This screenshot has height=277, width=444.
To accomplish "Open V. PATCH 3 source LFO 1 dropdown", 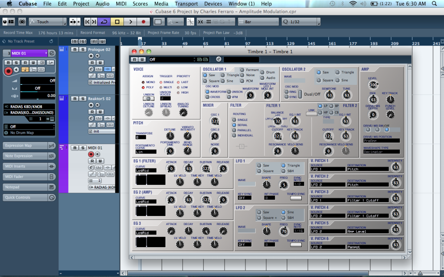I will click(x=327, y=200).
